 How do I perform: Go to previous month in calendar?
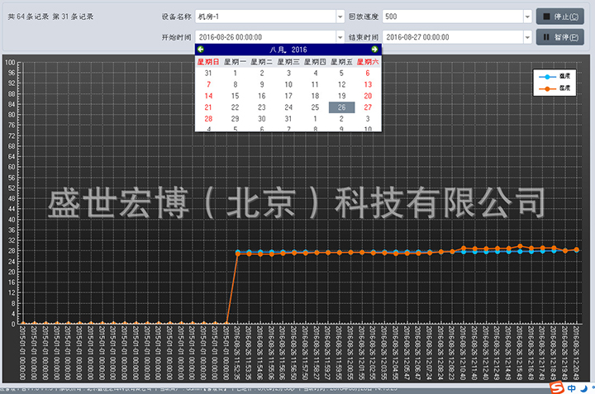(200, 50)
